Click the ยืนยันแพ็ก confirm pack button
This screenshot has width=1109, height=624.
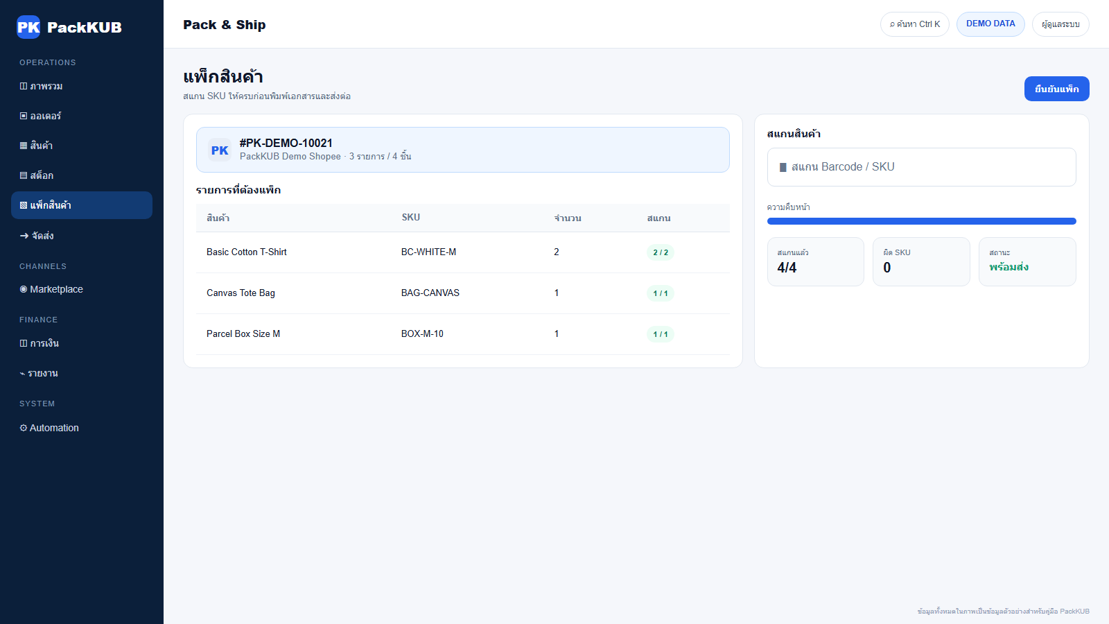(x=1057, y=89)
